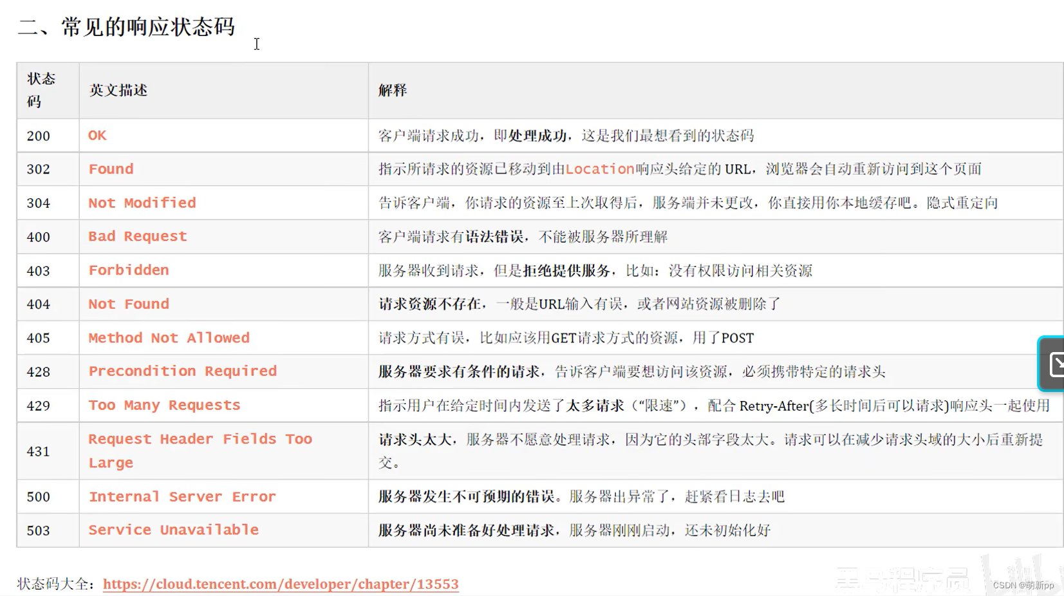This screenshot has height=596, width=1064.
Task: Click the heading "二、常见的响应状态码"
Action: [126, 27]
